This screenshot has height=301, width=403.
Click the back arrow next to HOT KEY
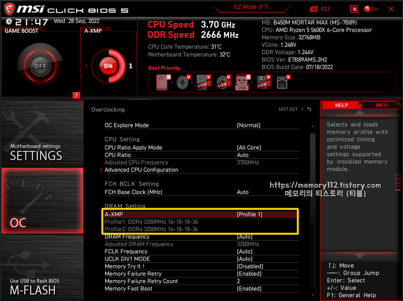[x=309, y=109]
